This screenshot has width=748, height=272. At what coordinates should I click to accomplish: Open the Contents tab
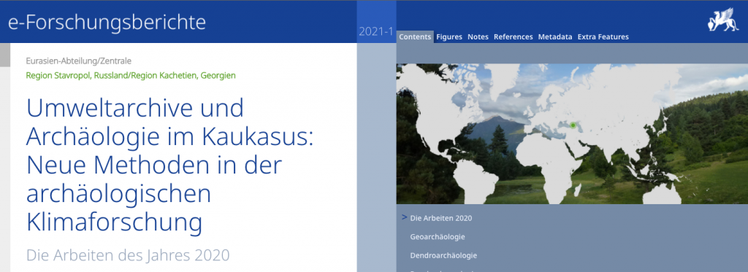(415, 36)
